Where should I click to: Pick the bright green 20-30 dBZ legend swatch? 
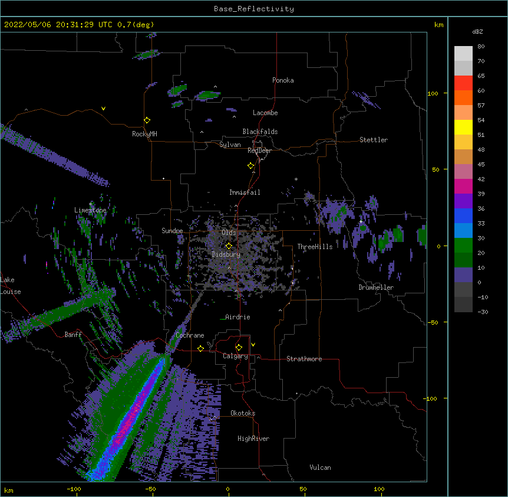click(x=463, y=246)
